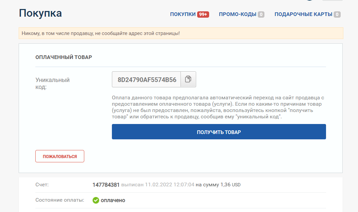Screen dimensions: 358x212
Task: Go to the ПОДАРОЧНЫЕ КАРТЫ tab
Action: 303,14
